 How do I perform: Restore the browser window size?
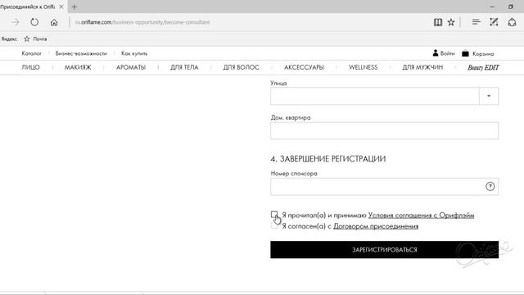point(511,7)
